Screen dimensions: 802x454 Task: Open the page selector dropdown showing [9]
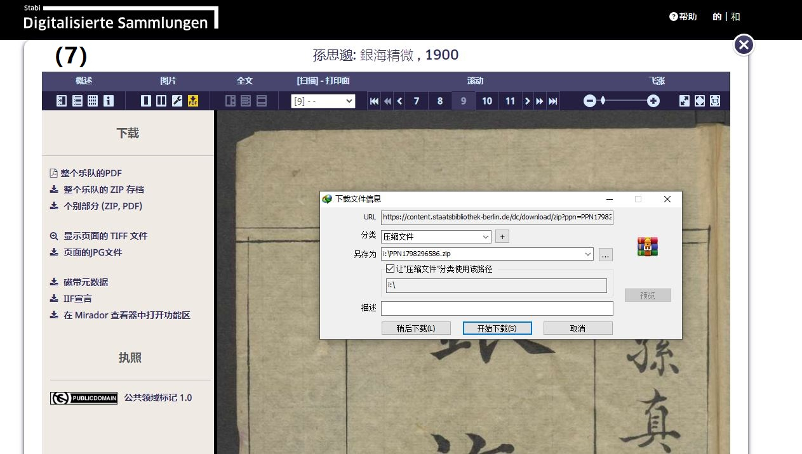click(x=323, y=101)
